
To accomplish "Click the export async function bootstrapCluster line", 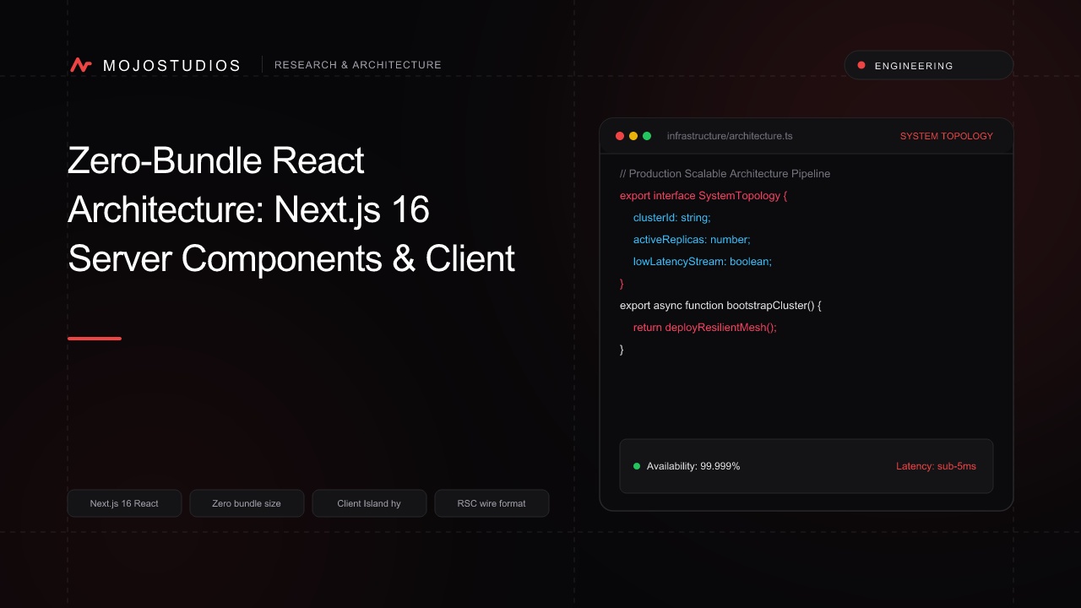I will point(720,306).
